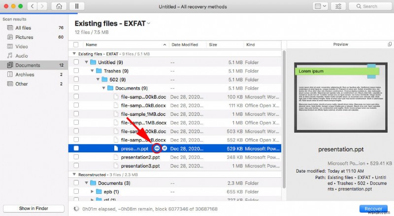Collapse the Existing files - EXFAT group
The width and height of the screenshot is (394, 216).
74,54
